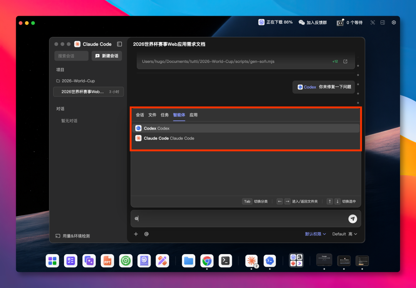Choose the Claude Code agent row
The width and height of the screenshot is (416, 288).
click(246, 138)
